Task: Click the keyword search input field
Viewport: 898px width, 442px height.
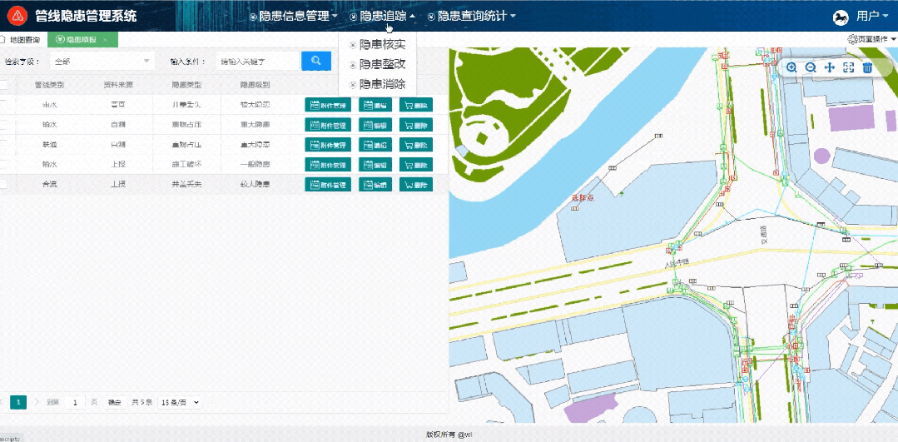Action: click(x=256, y=61)
